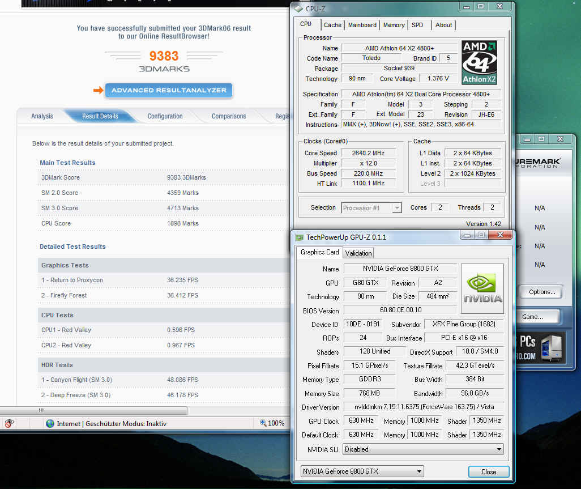Viewport: 581px width, 489px height.
Task: Click the Multiplier value x 12.0
Action: click(x=368, y=163)
